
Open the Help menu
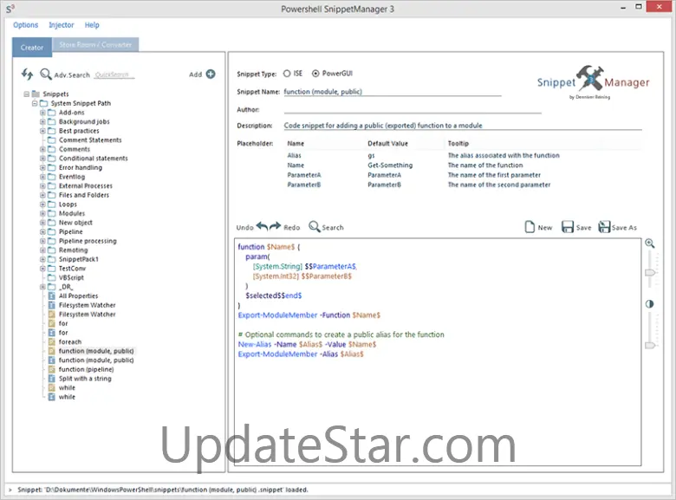pyautogui.click(x=92, y=25)
